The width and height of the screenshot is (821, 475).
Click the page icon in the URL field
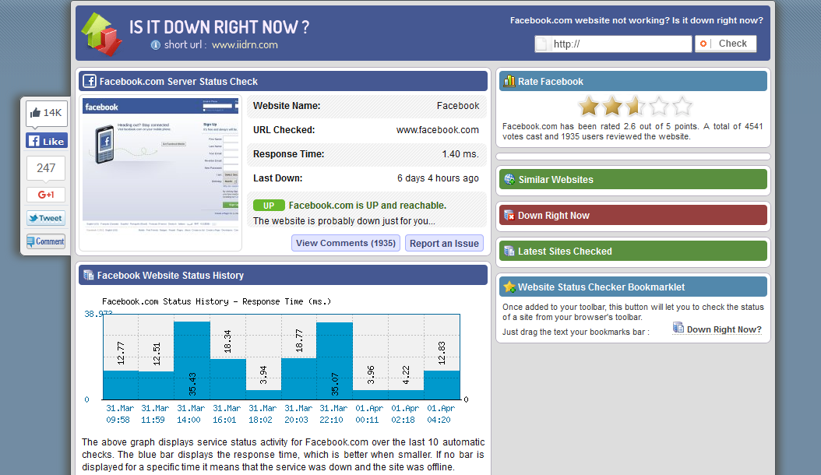tap(542, 44)
